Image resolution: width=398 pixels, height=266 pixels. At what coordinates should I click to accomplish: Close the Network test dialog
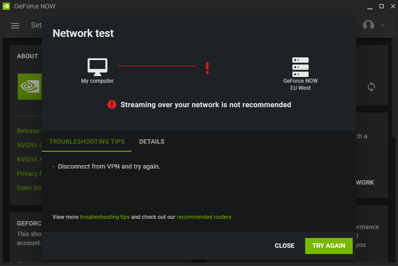[284, 246]
